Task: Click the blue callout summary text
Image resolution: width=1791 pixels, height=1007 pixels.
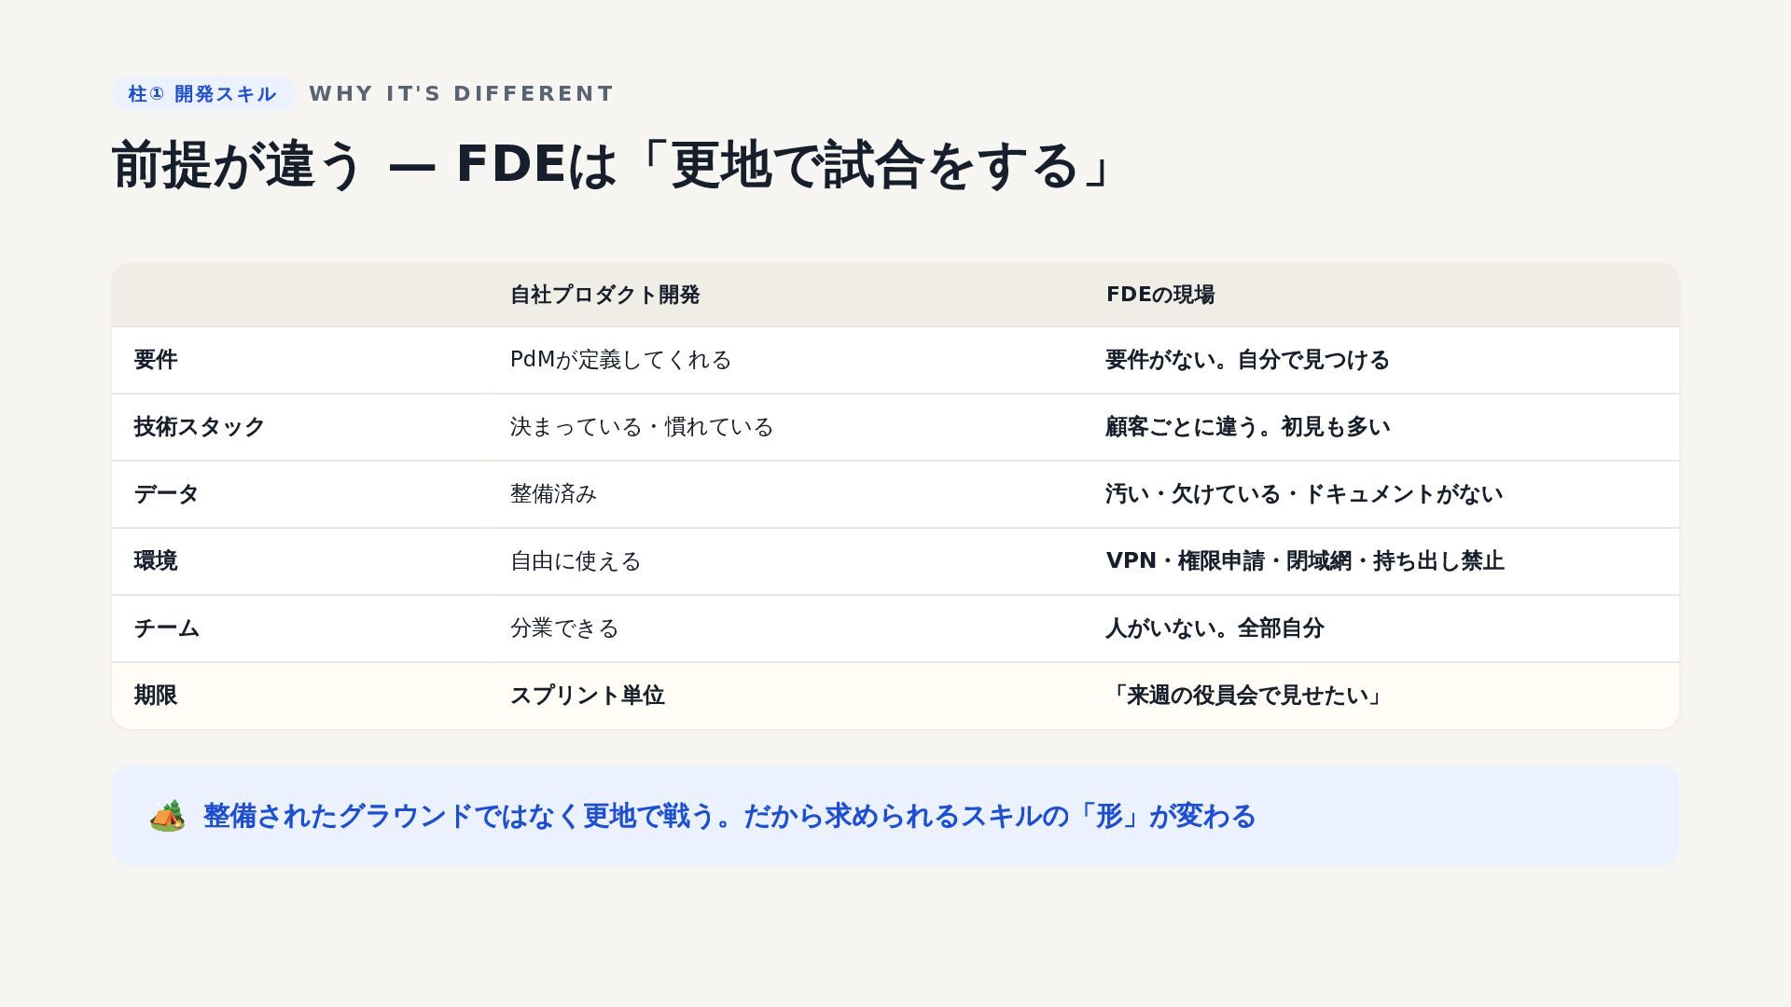Action: coord(729,816)
